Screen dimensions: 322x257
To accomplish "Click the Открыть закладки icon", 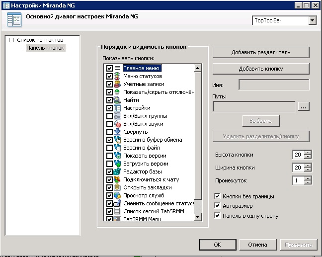I will [117, 187].
